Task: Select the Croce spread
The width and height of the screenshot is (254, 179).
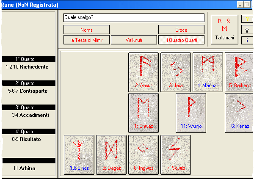Action: pos(181,30)
